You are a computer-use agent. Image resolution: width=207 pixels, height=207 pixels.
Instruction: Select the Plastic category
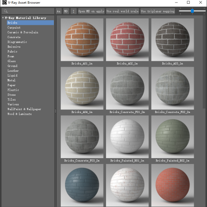[x=13, y=90]
